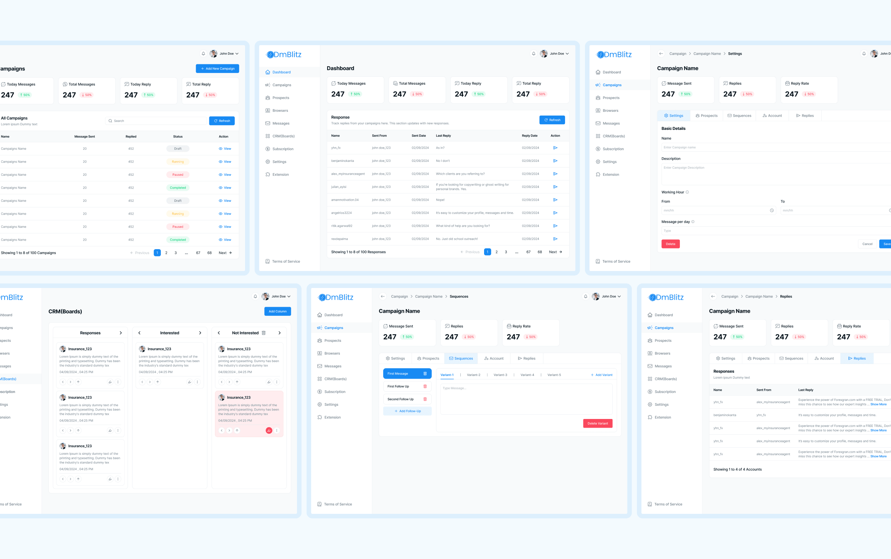This screenshot has height=559, width=891.
Task: Click the notification bell in Dashboard header
Action: coord(533,53)
